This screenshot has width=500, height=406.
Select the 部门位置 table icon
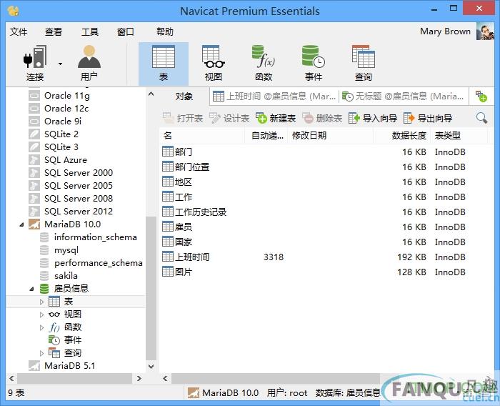click(x=168, y=167)
